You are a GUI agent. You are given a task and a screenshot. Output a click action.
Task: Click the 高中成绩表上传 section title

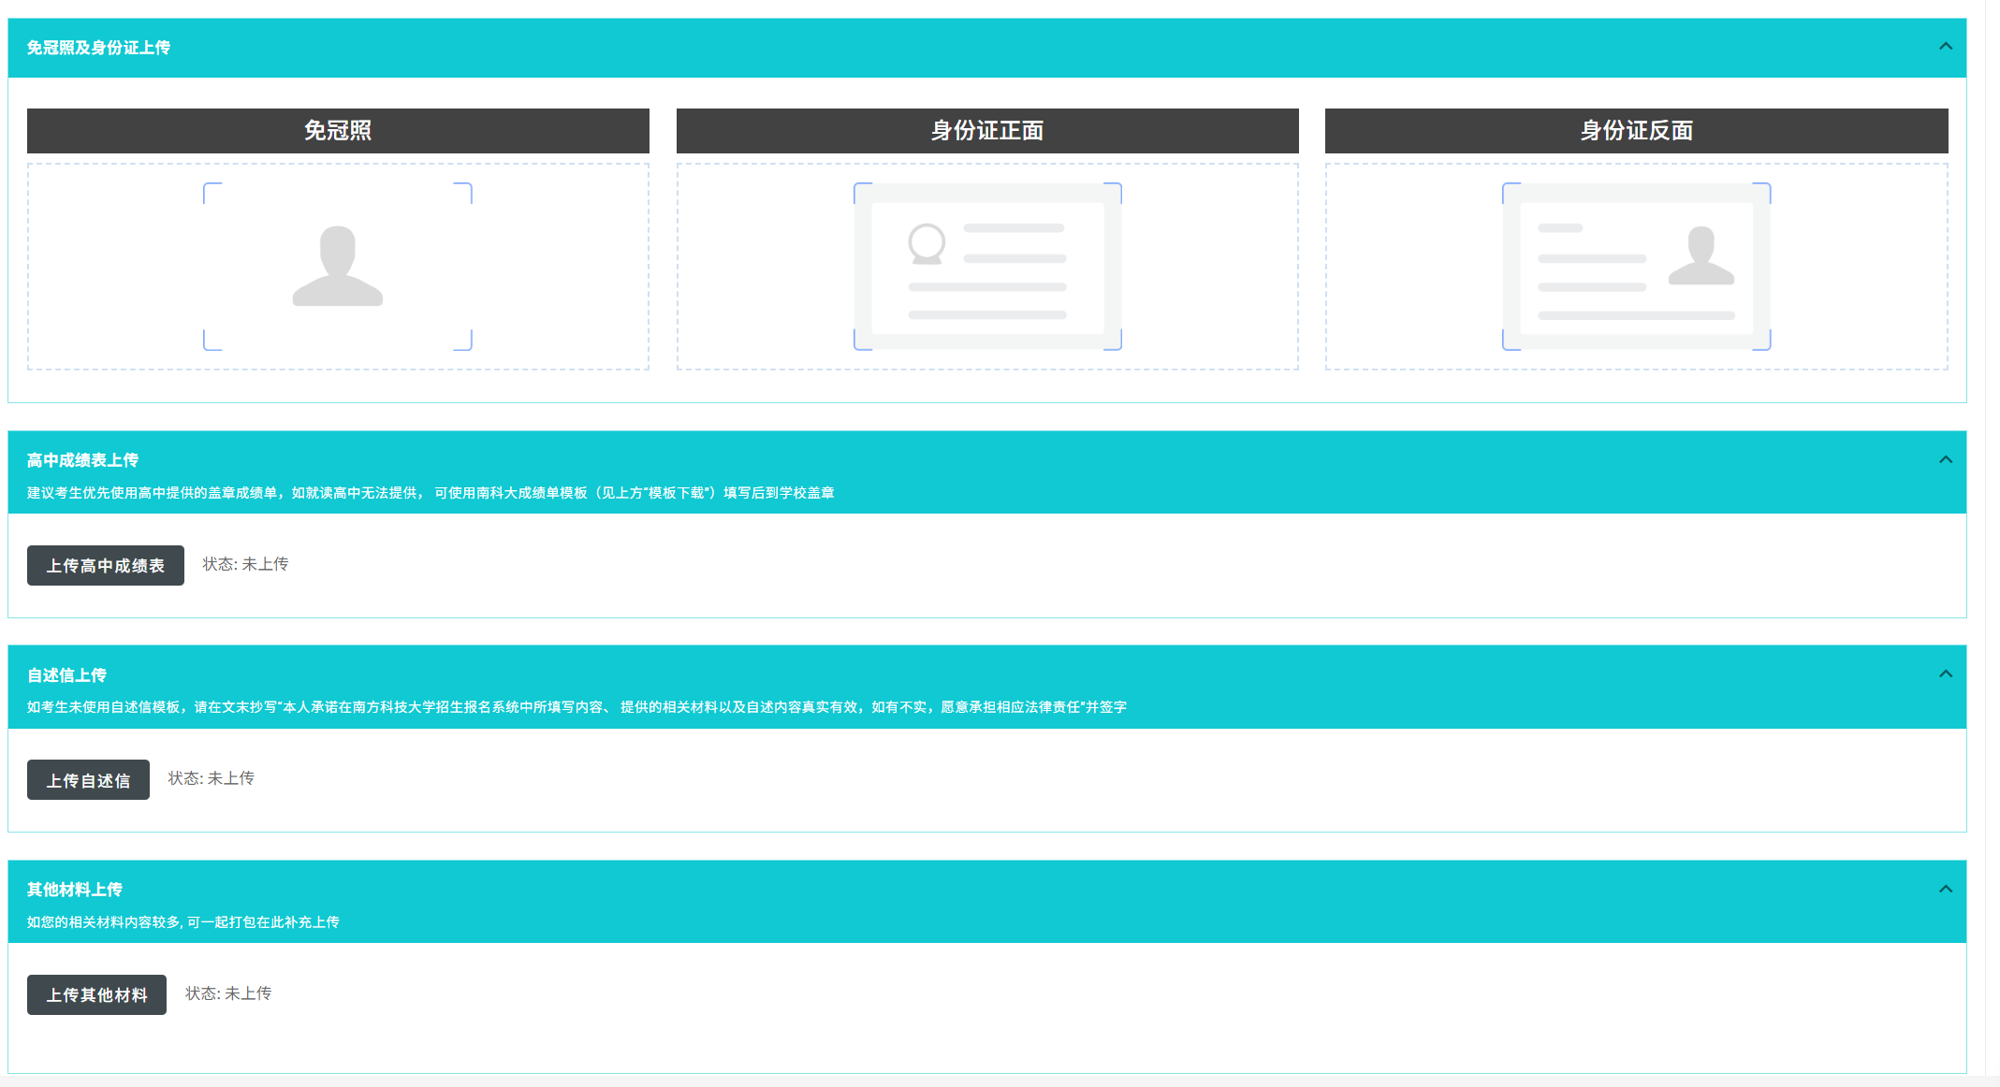click(x=82, y=460)
